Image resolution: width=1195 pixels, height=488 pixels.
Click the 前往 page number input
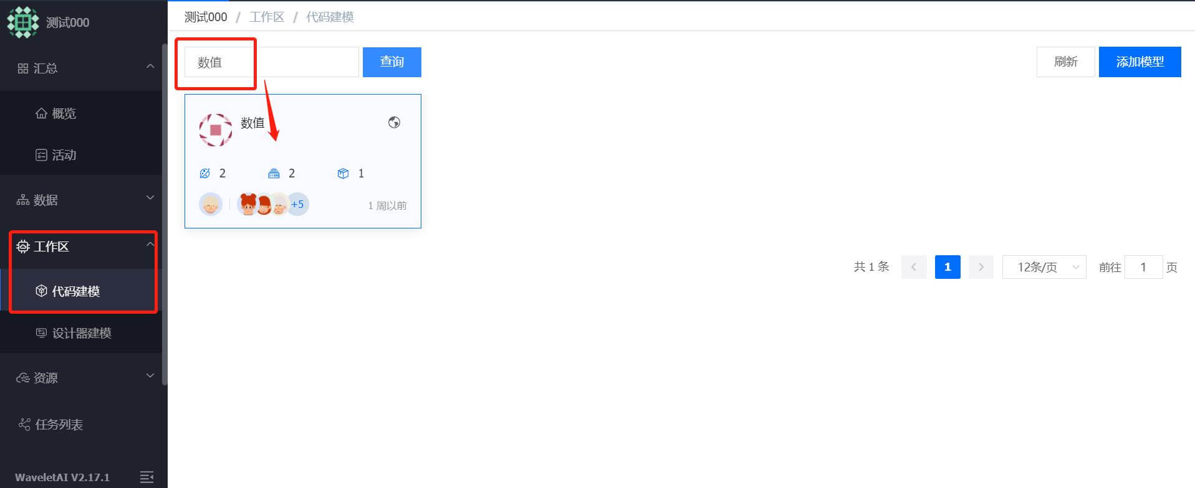[x=1143, y=267]
